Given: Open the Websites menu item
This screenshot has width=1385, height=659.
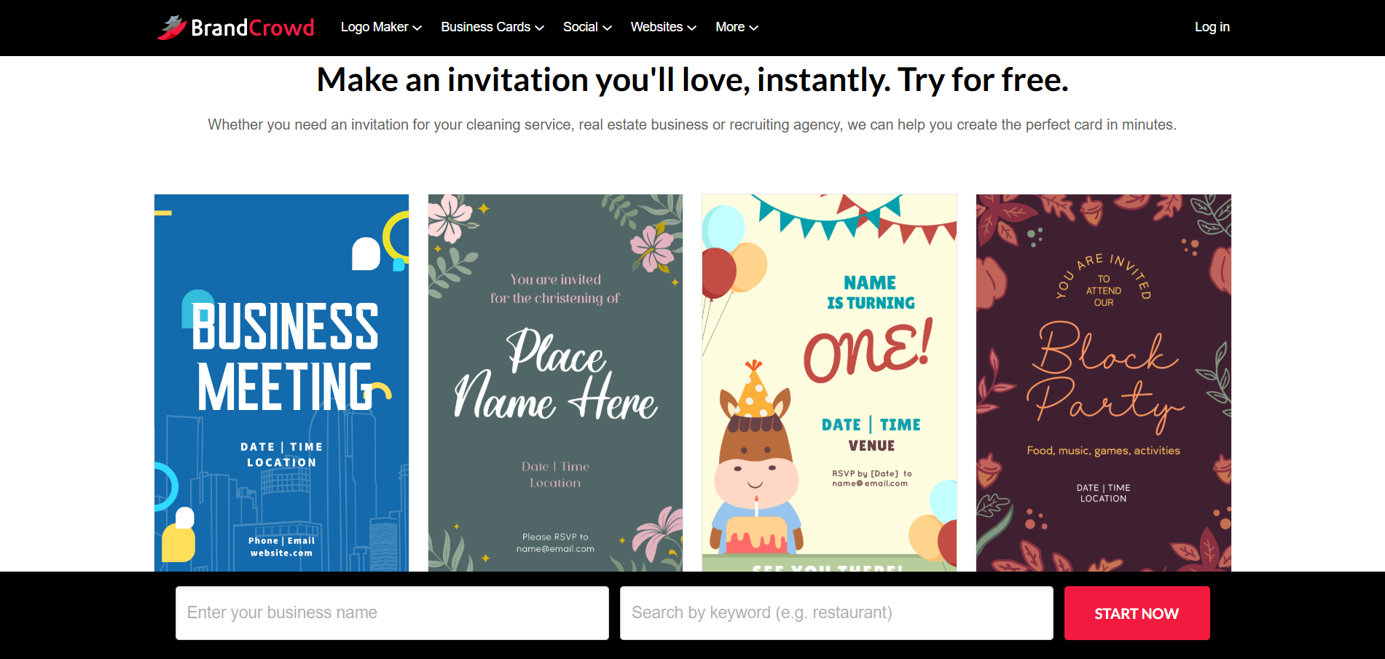Looking at the screenshot, I should [663, 27].
